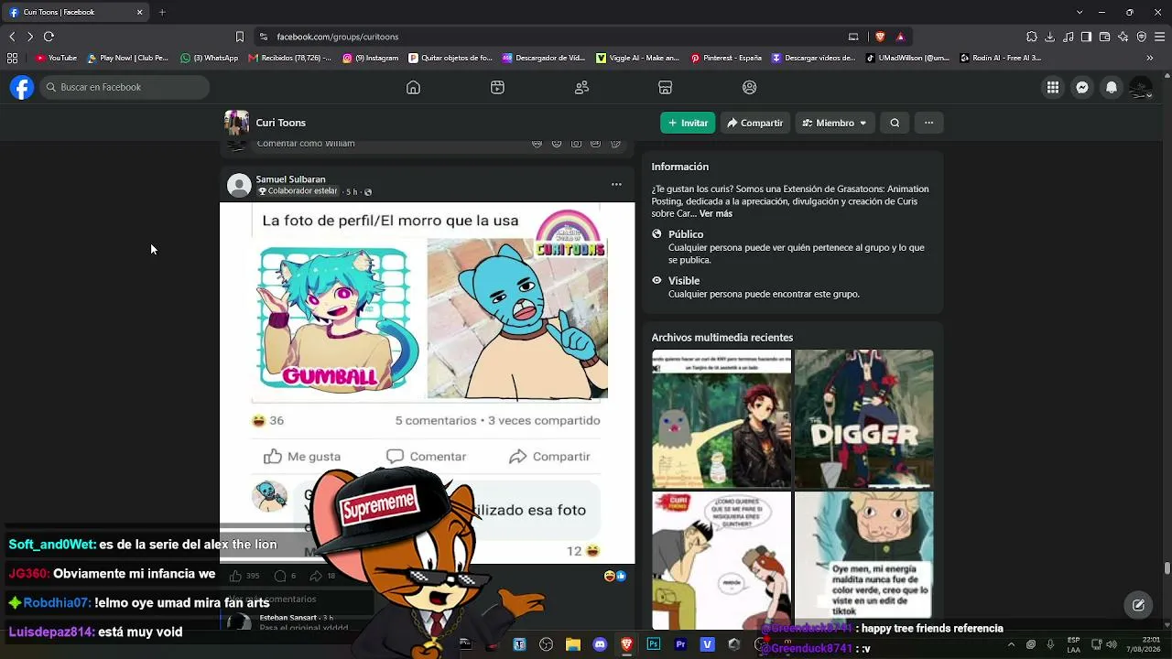Open the Pinterest - España bookmark

[726, 59]
